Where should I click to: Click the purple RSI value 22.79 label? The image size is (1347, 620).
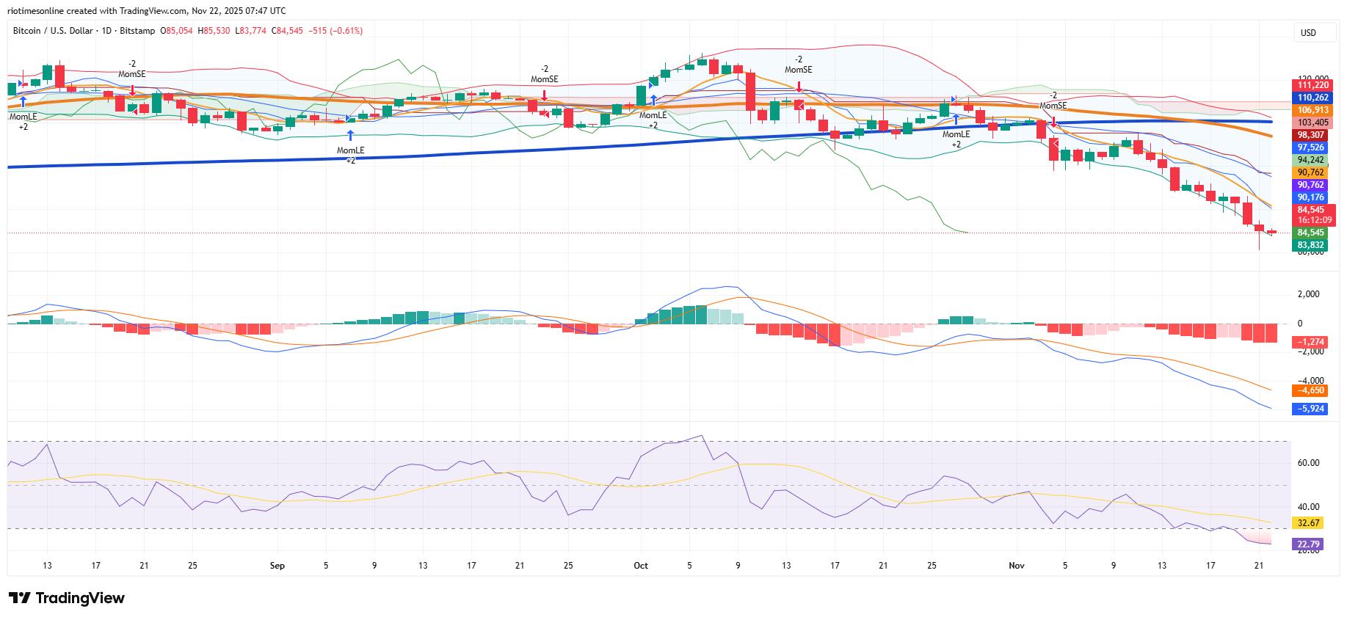coord(1308,544)
